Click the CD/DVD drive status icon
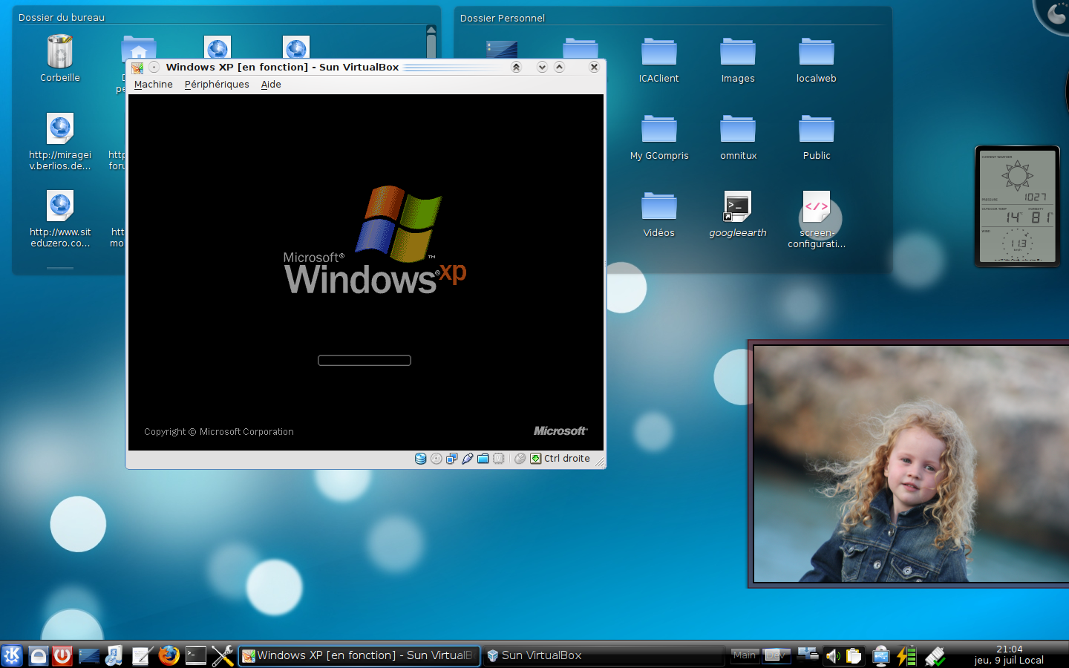Viewport: 1069px width, 668px height. [436, 459]
